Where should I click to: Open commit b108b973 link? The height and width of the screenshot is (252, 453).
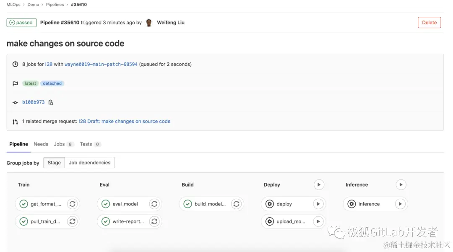(34, 102)
